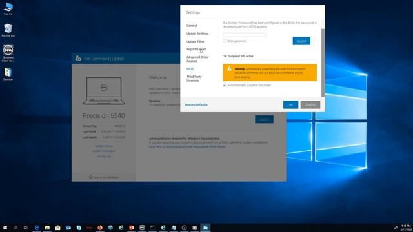Click the taskbar Search magnifier icon
Image resolution: width=413 pixels, height=232 pixels.
pyautogui.click(x=15, y=227)
